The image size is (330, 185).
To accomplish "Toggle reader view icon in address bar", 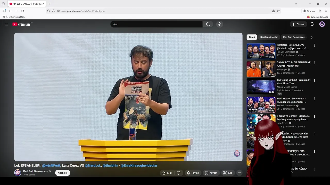I will pos(273,11).
